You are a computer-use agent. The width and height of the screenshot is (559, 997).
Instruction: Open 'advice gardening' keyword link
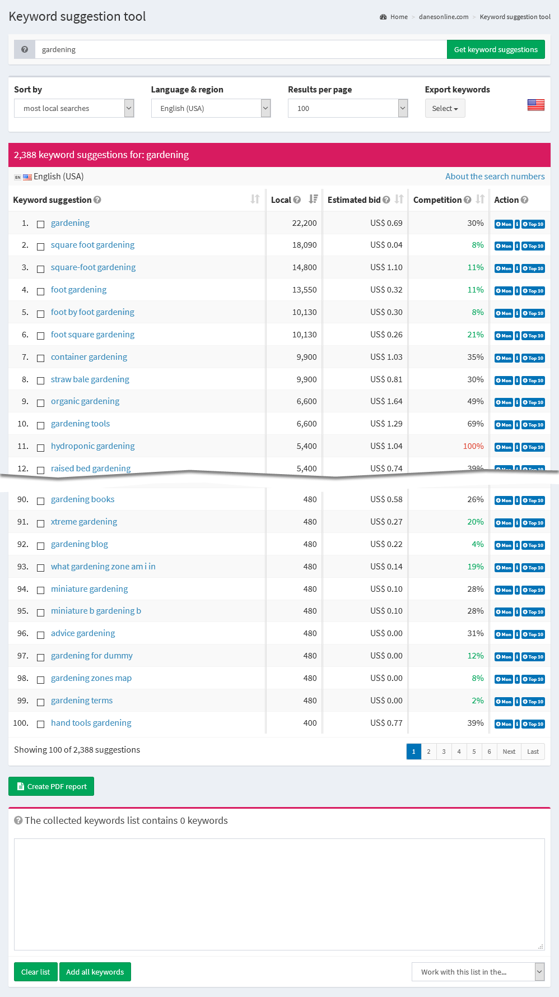[83, 633]
